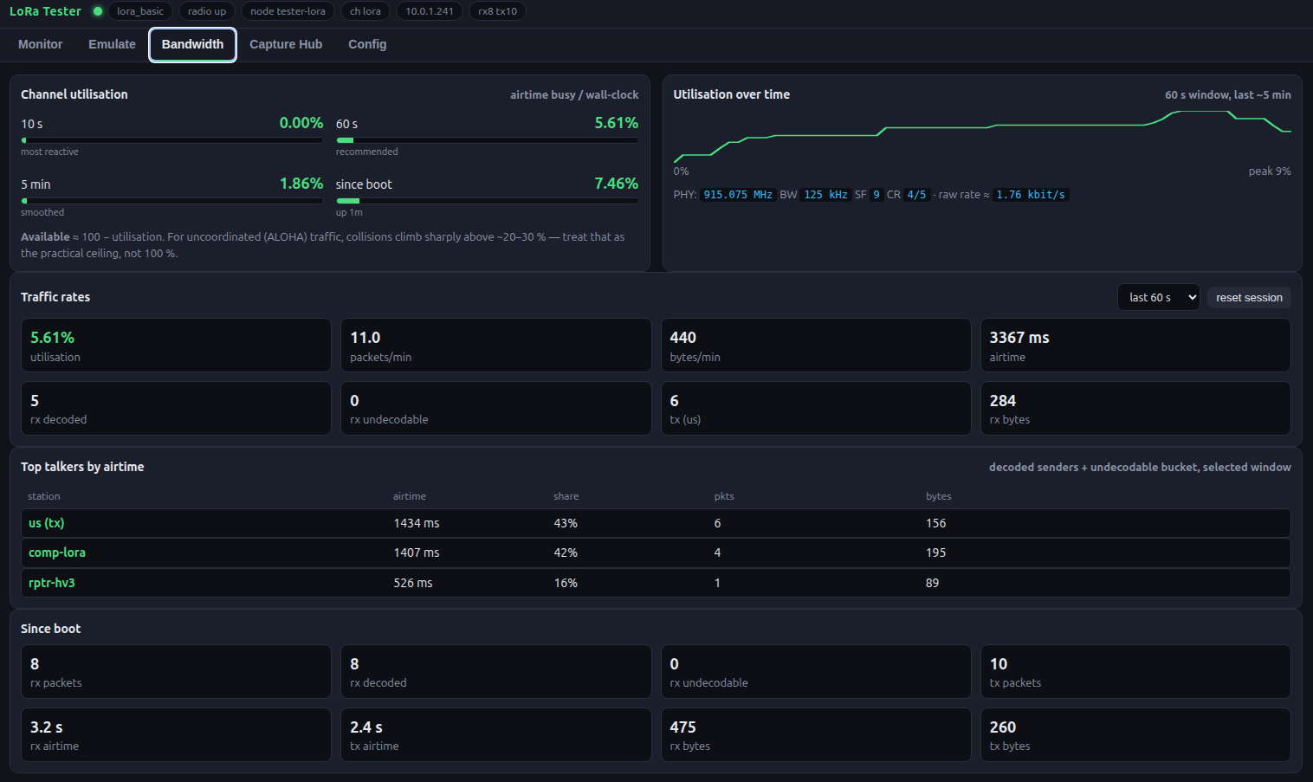
Task: Click the since boot rx decoded card showing 8
Action: [495, 672]
